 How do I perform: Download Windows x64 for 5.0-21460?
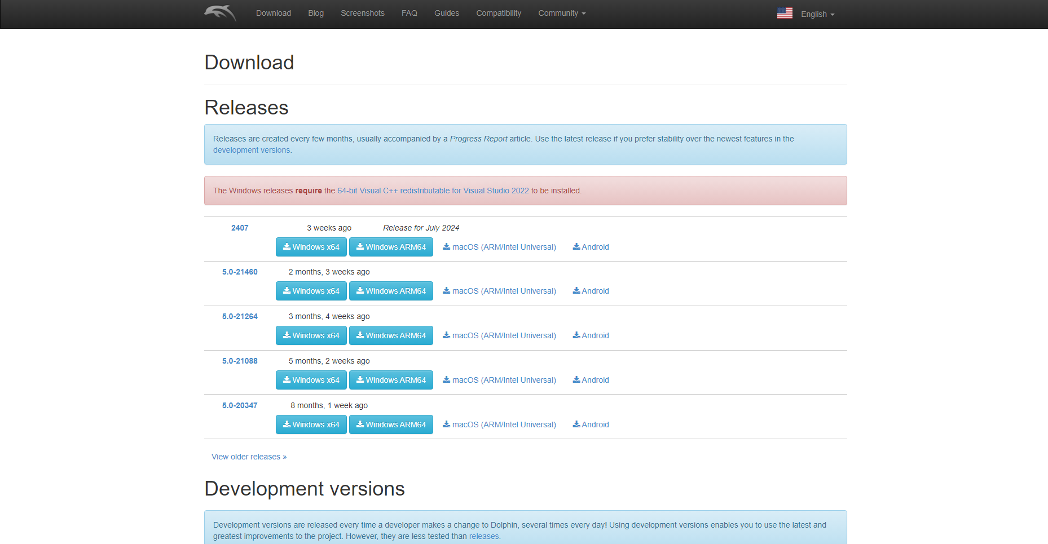[311, 291]
